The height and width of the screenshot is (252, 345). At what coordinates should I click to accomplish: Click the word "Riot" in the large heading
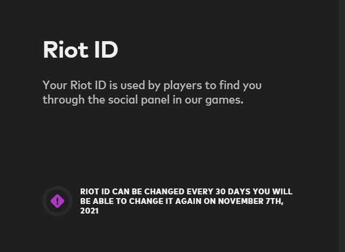pos(65,50)
